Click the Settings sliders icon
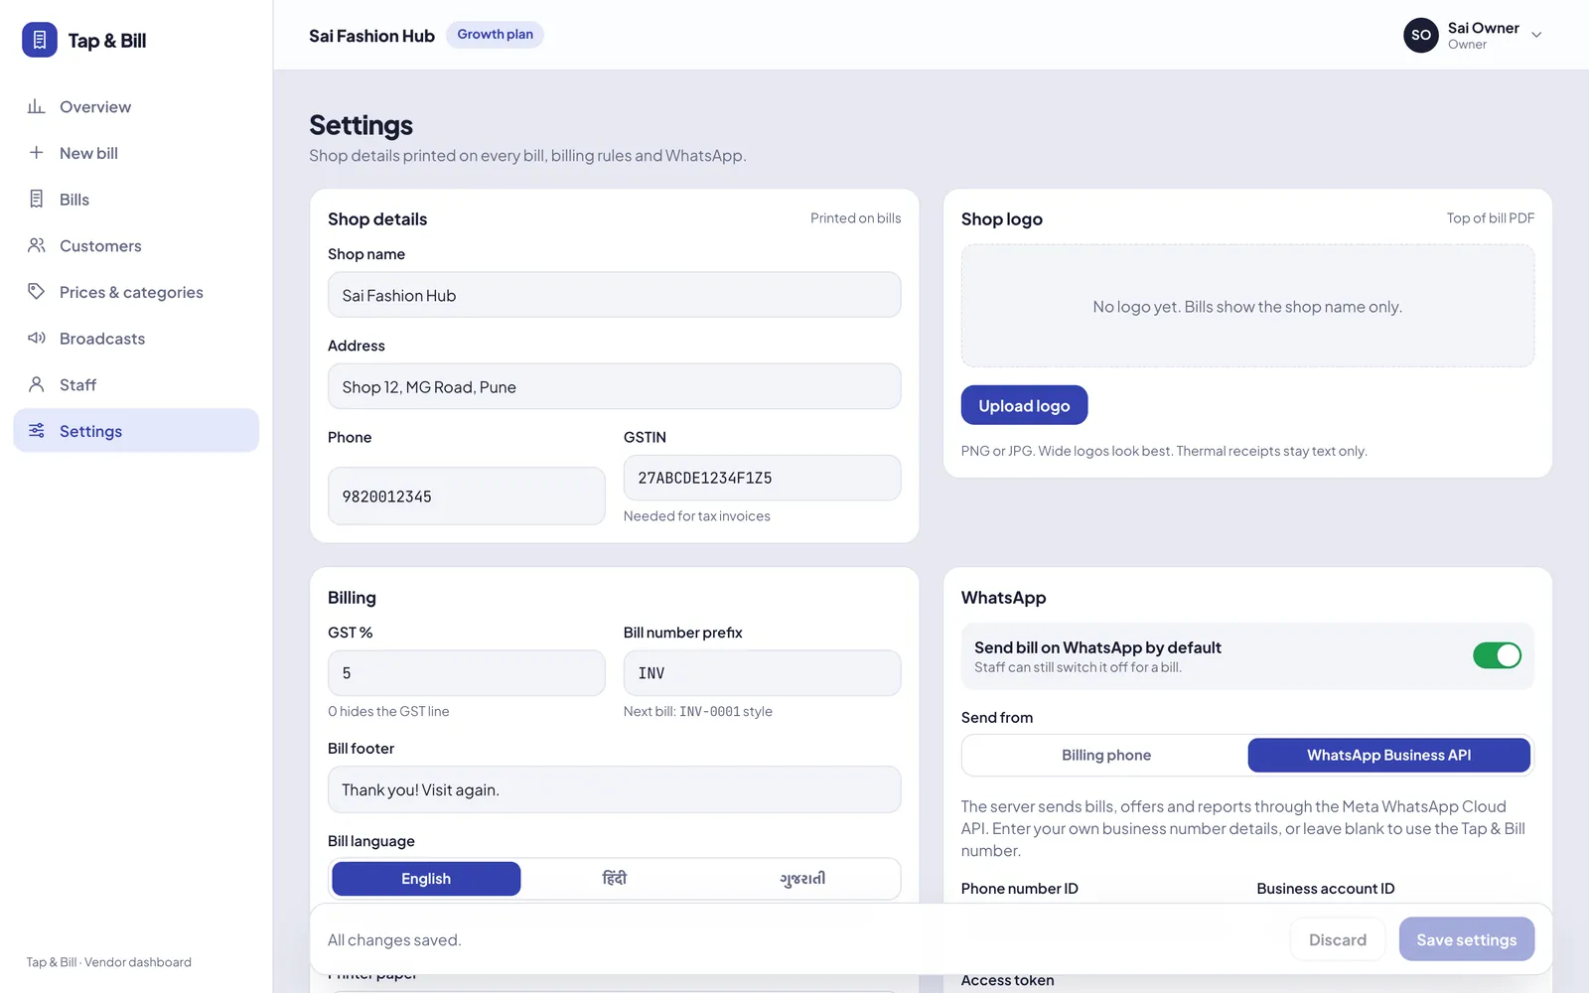The height and width of the screenshot is (993, 1589). coord(37,431)
